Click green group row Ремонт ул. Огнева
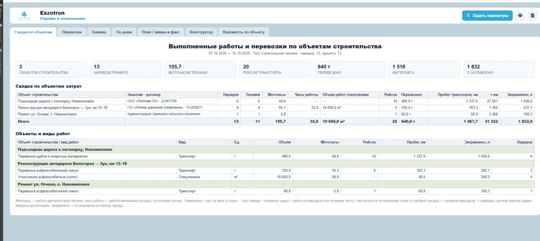This screenshot has width=540, height=241. 275,184
